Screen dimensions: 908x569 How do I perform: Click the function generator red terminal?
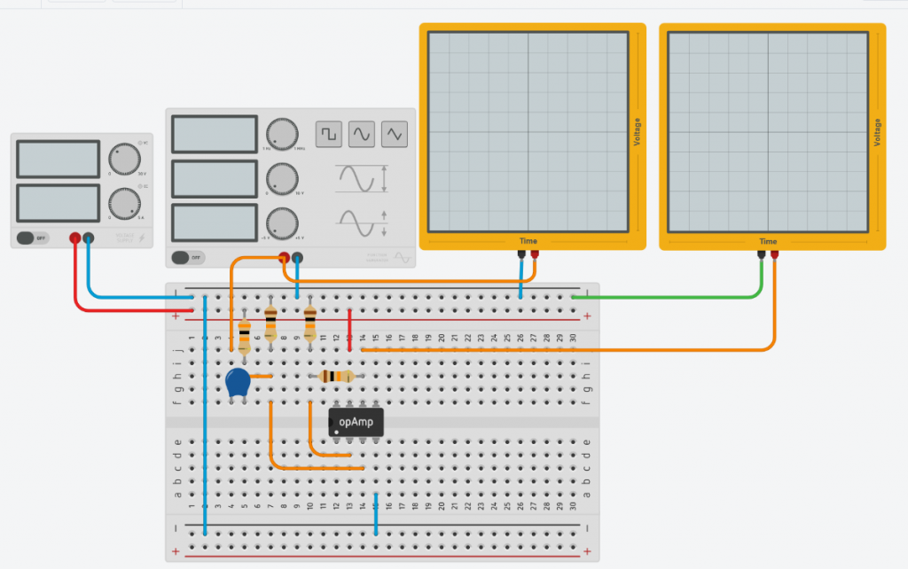(x=284, y=258)
